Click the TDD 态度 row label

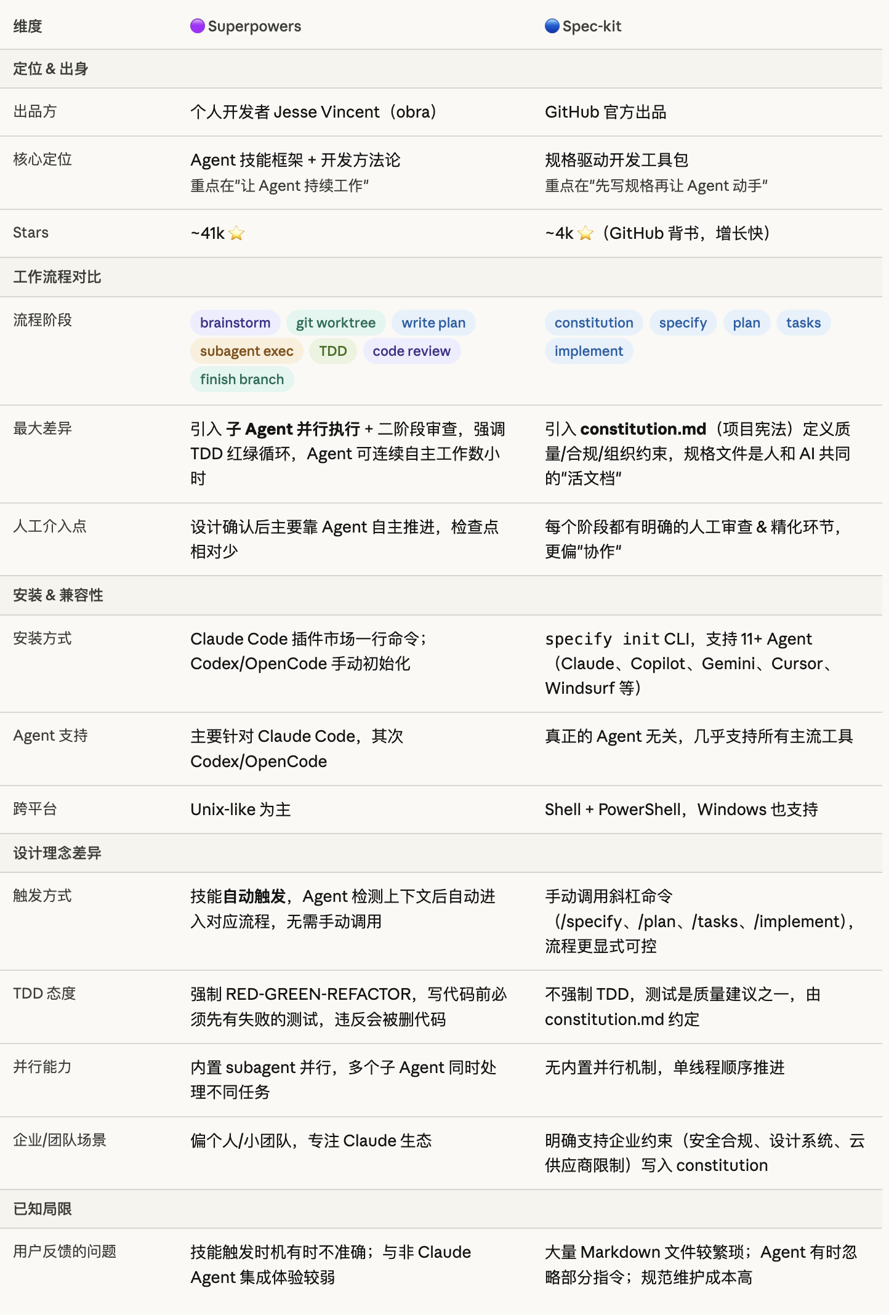[44, 994]
